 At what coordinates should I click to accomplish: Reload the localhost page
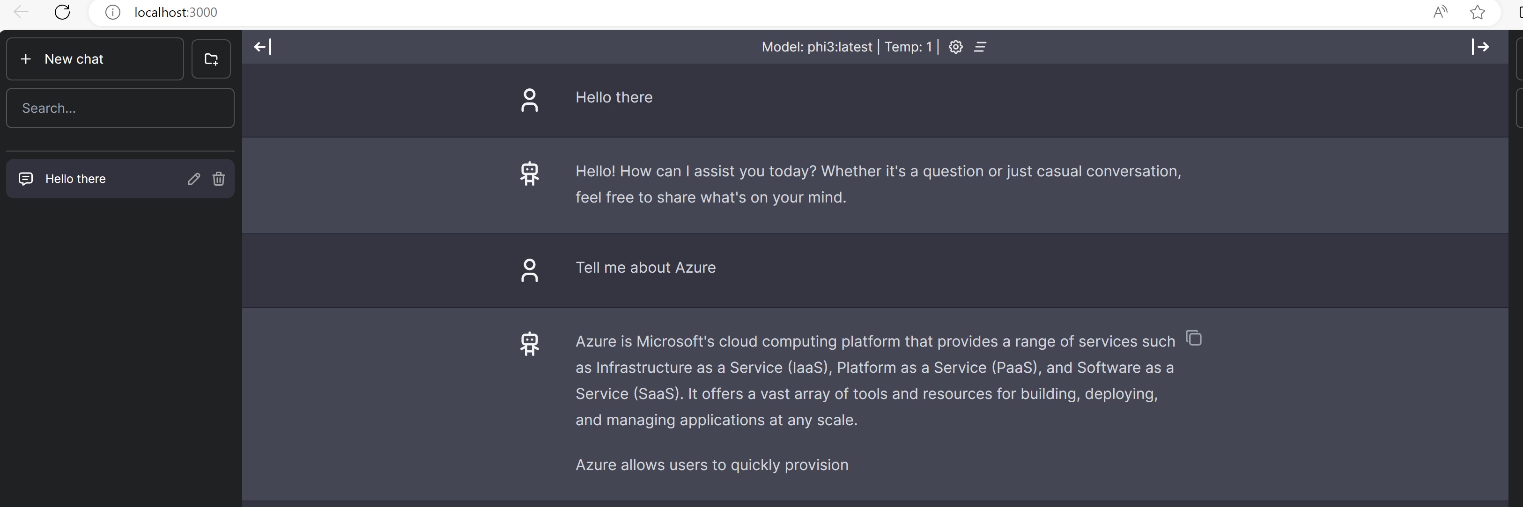[62, 12]
